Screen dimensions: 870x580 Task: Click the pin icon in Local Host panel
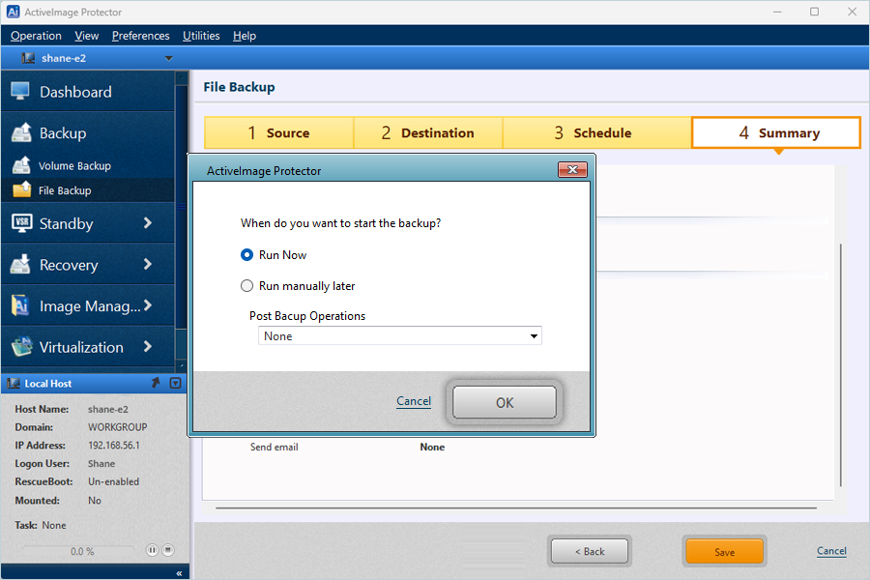pos(156,383)
